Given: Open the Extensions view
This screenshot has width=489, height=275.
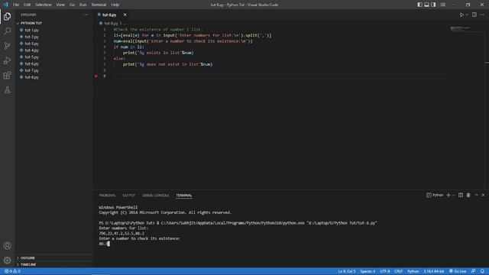Looking at the screenshot, I should [x=7, y=75].
